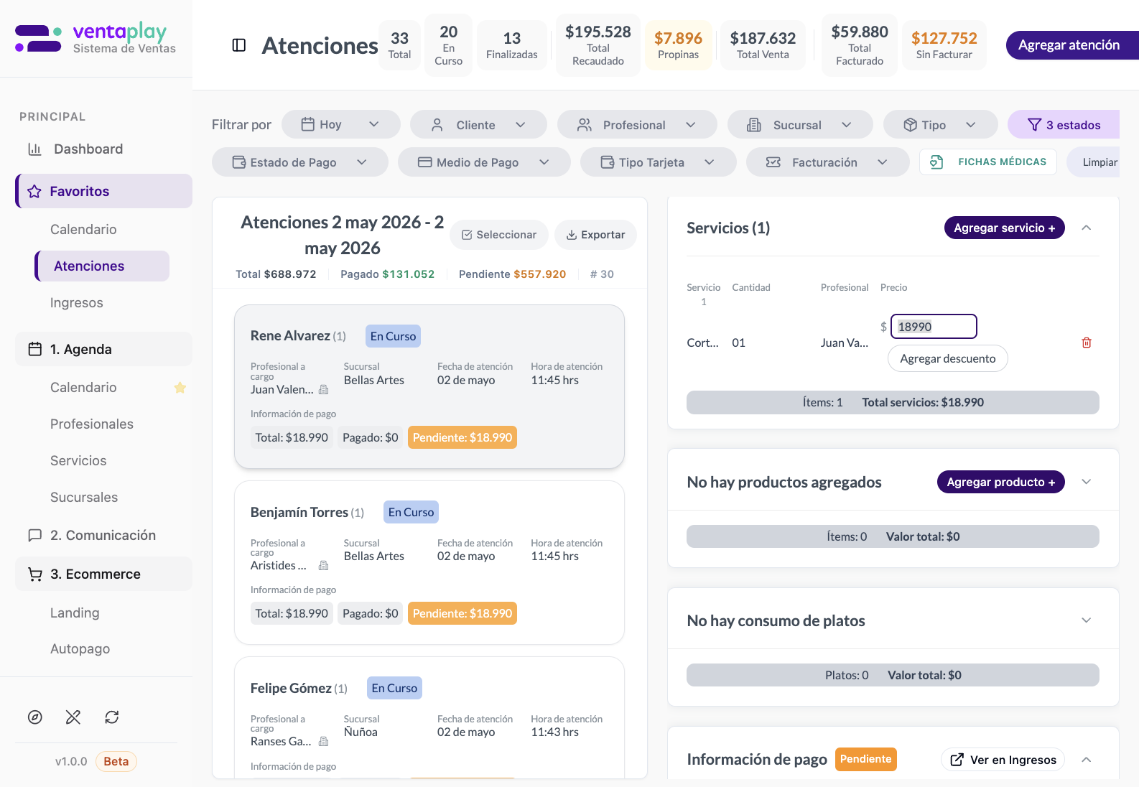Expand the 1. Agenda section
1139x787 pixels.
pos(104,349)
